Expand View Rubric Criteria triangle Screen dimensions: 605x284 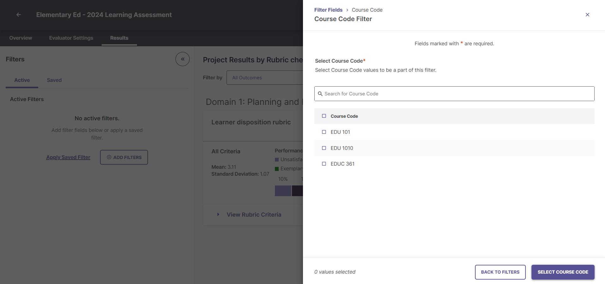click(x=218, y=214)
